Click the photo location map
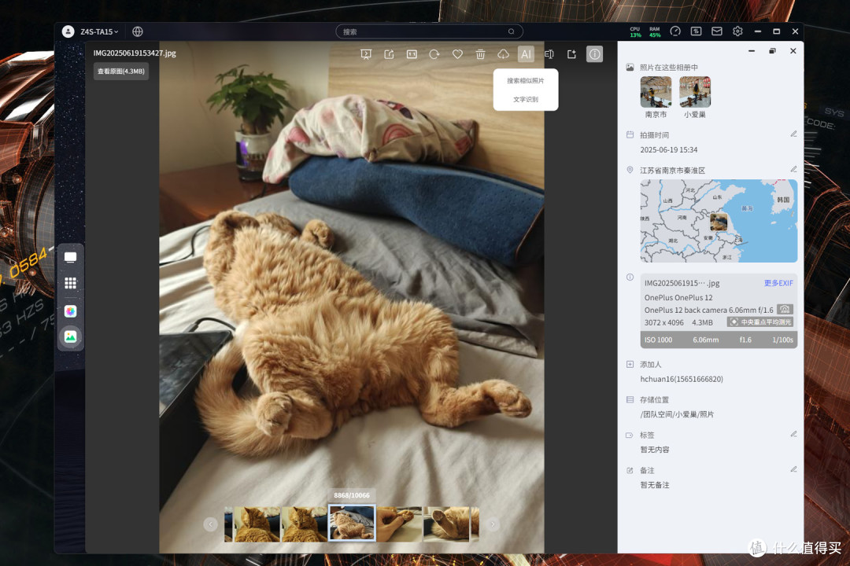This screenshot has height=566, width=850. 719,221
